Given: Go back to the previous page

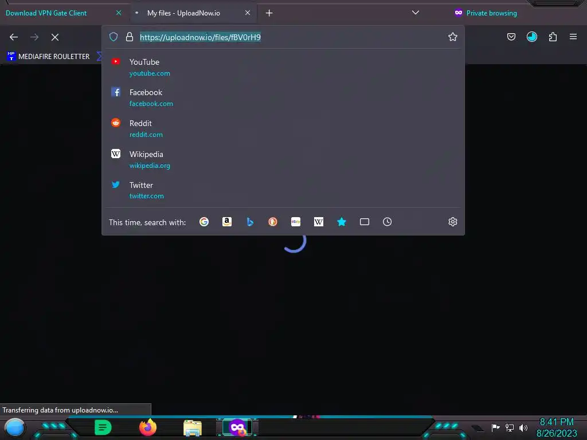Looking at the screenshot, I should click(x=14, y=37).
